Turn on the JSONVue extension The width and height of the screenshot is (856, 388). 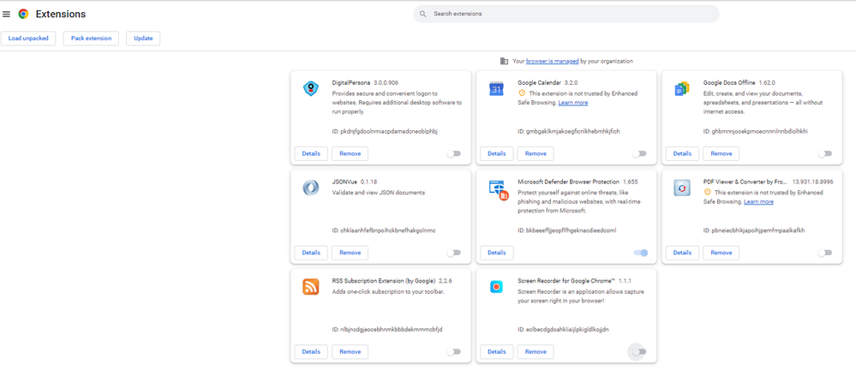click(x=453, y=253)
